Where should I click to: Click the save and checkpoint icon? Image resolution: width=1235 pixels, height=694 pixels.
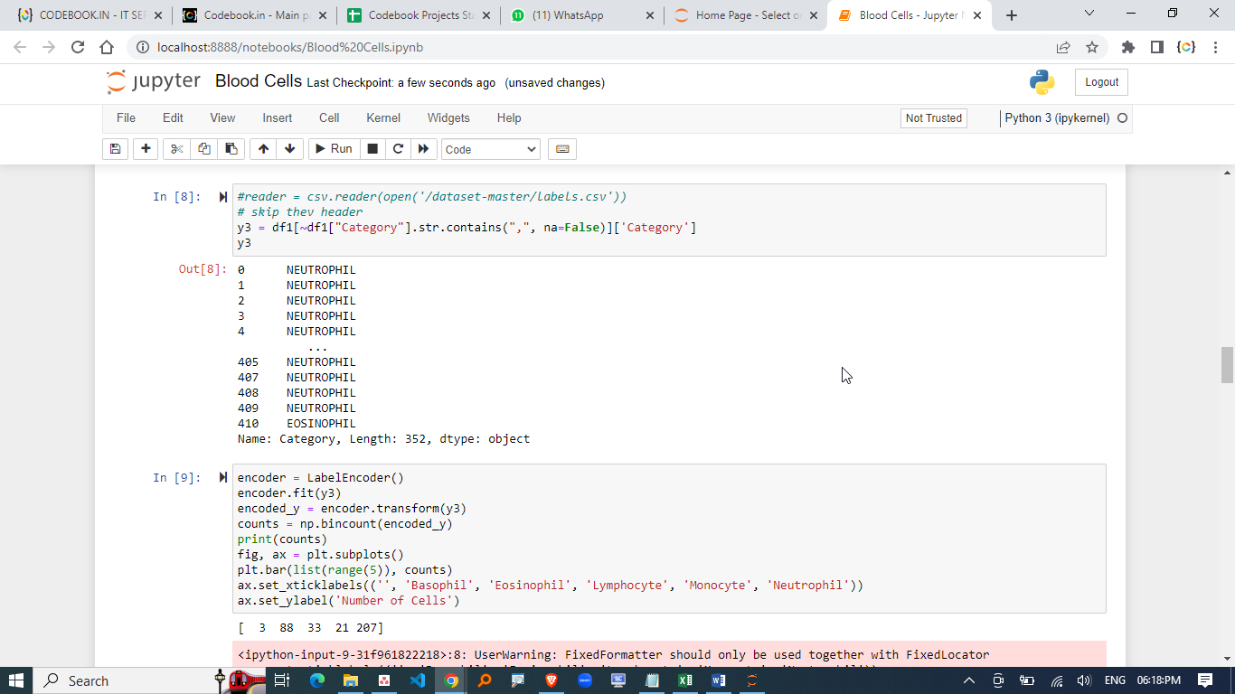pyautogui.click(x=115, y=149)
